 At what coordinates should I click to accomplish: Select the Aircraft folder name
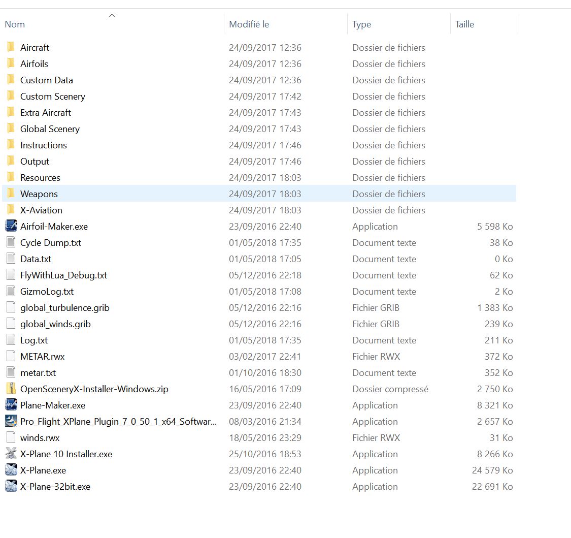pos(35,48)
